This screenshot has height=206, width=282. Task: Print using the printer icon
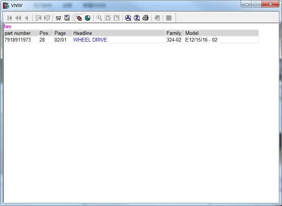point(146,18)
